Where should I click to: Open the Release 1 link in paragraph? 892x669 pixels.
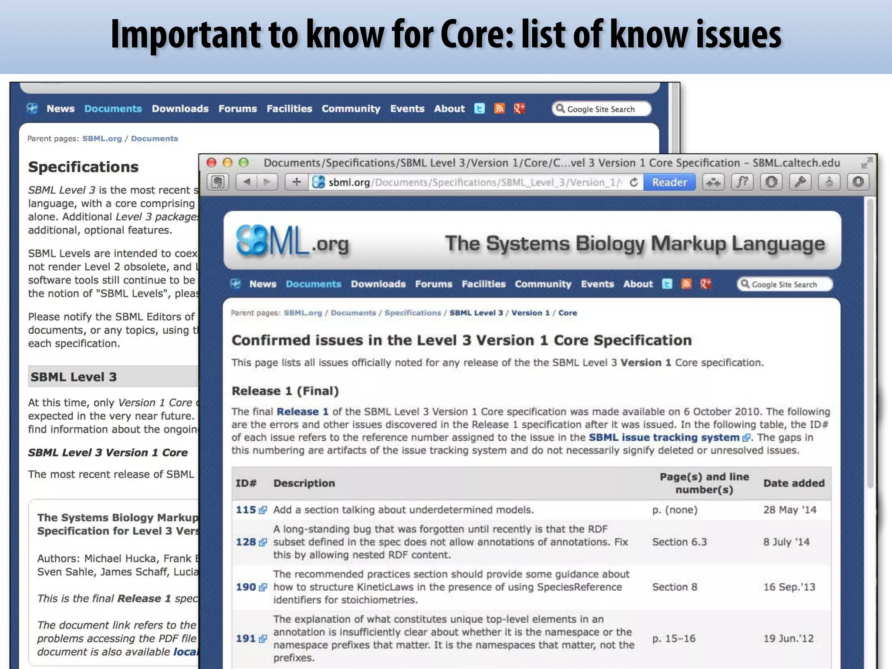click(302, 412)
